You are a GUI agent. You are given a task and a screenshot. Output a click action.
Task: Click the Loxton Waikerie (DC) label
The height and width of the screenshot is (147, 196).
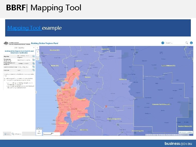pos(168,66)
